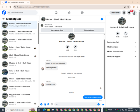Reload the page in the browser

click(x=10, y=7)
